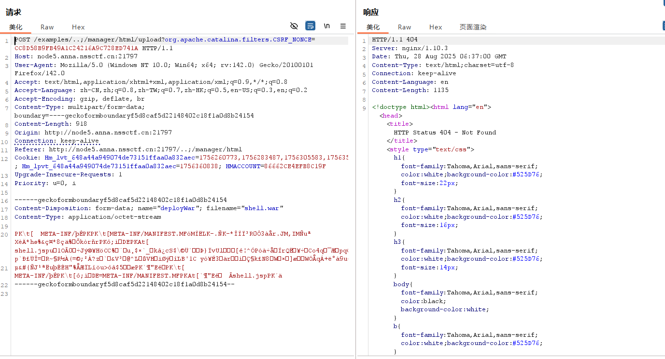The width and height of the screenshot is (665, 359).
Task: Click the first multipart boundary line
Action: point(121,200)
